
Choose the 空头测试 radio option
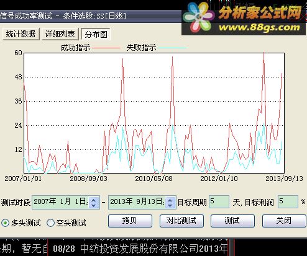click(x=50, y=223)
